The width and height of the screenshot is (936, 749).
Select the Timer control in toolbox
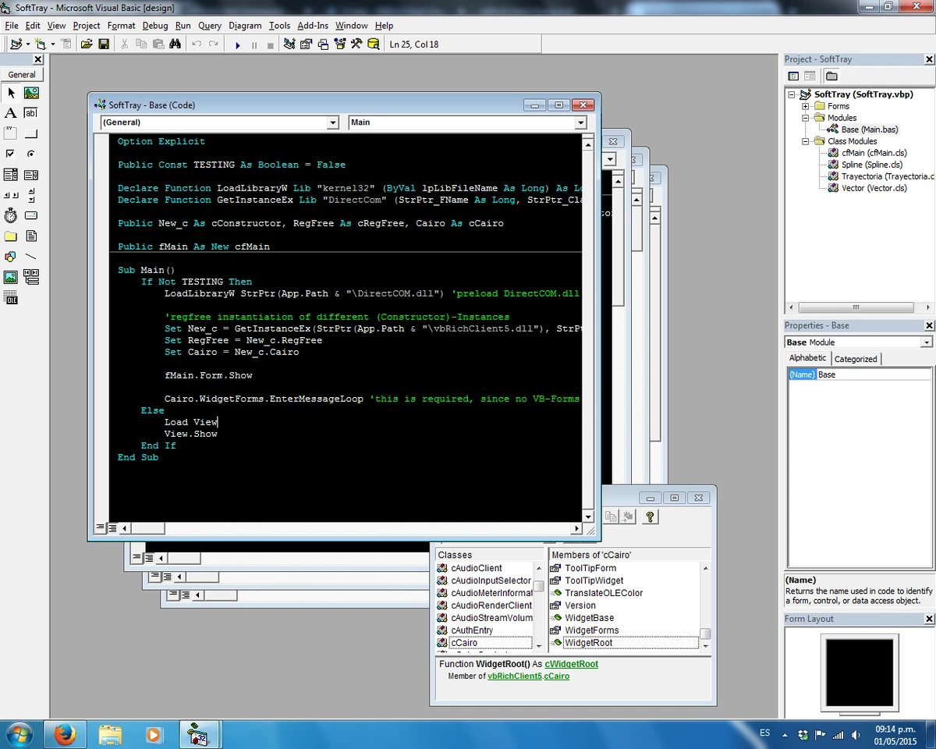tap(11, 215)
